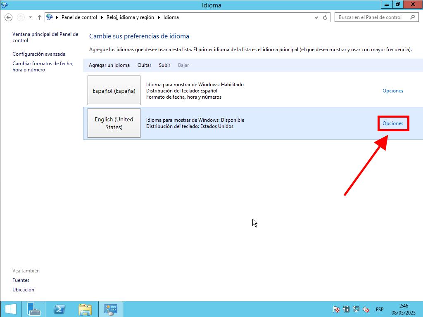The image size is (423, 317).
Task: Go up one level with the up arrow
Action: tap(40, 17)
